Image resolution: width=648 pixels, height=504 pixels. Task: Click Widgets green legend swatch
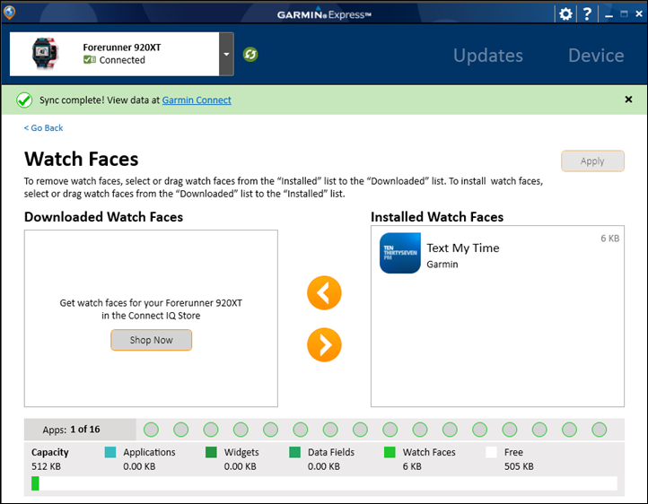[x=211, y=452]
